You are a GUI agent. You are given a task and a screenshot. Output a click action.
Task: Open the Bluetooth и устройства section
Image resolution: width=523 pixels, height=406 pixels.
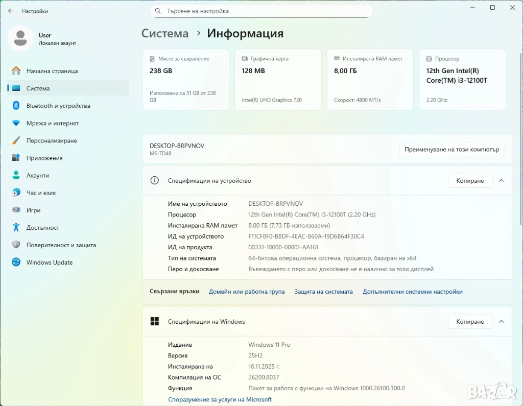(x=58, y=106)
